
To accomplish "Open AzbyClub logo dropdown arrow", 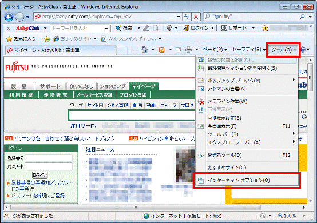I will (x=45, y=28).
